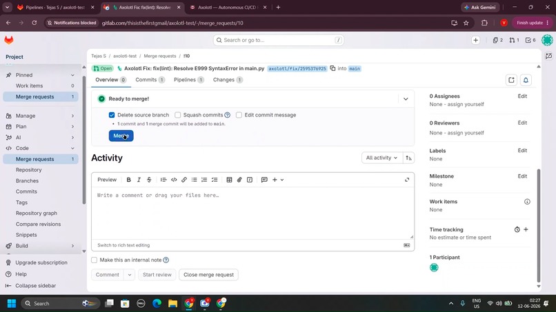Switch to the Changes tab

click(228, 80)
